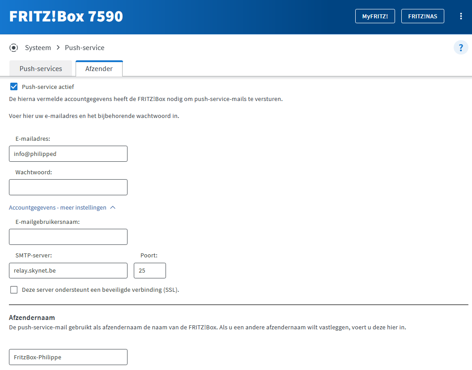Select the Afzender tab
Viewport: 472px width, 370px height.
[x=99, y=69]
